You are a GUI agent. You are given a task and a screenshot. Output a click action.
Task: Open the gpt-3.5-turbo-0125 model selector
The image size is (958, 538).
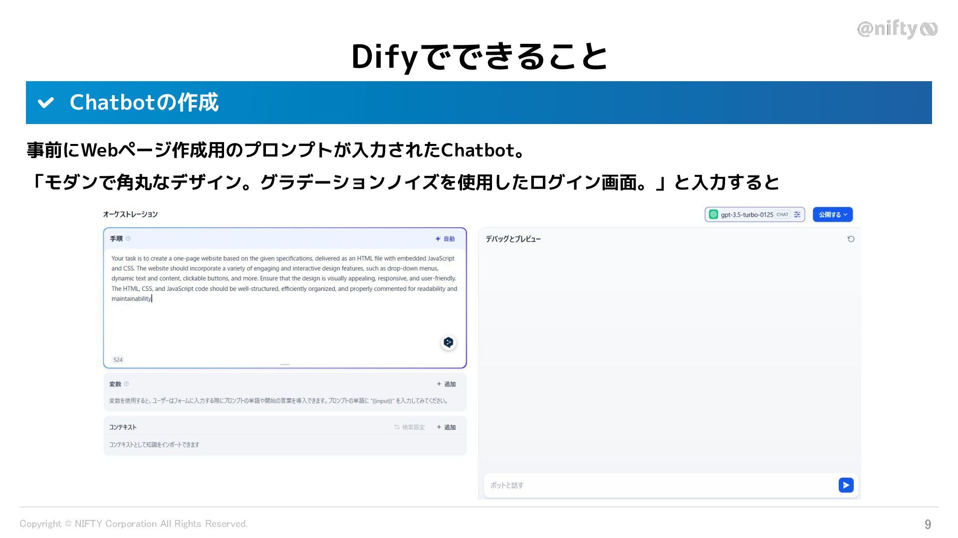(746, 215)
